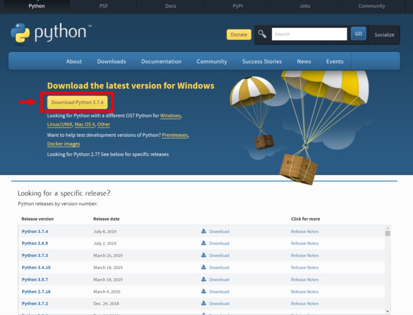413x315 pixels.
Task: Open the Python tab in top bar
Action: (x=37, y=6)
